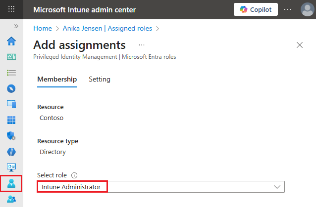Screen dimensions: 316x207
Task: Open All services list icon
Action: 11,73
